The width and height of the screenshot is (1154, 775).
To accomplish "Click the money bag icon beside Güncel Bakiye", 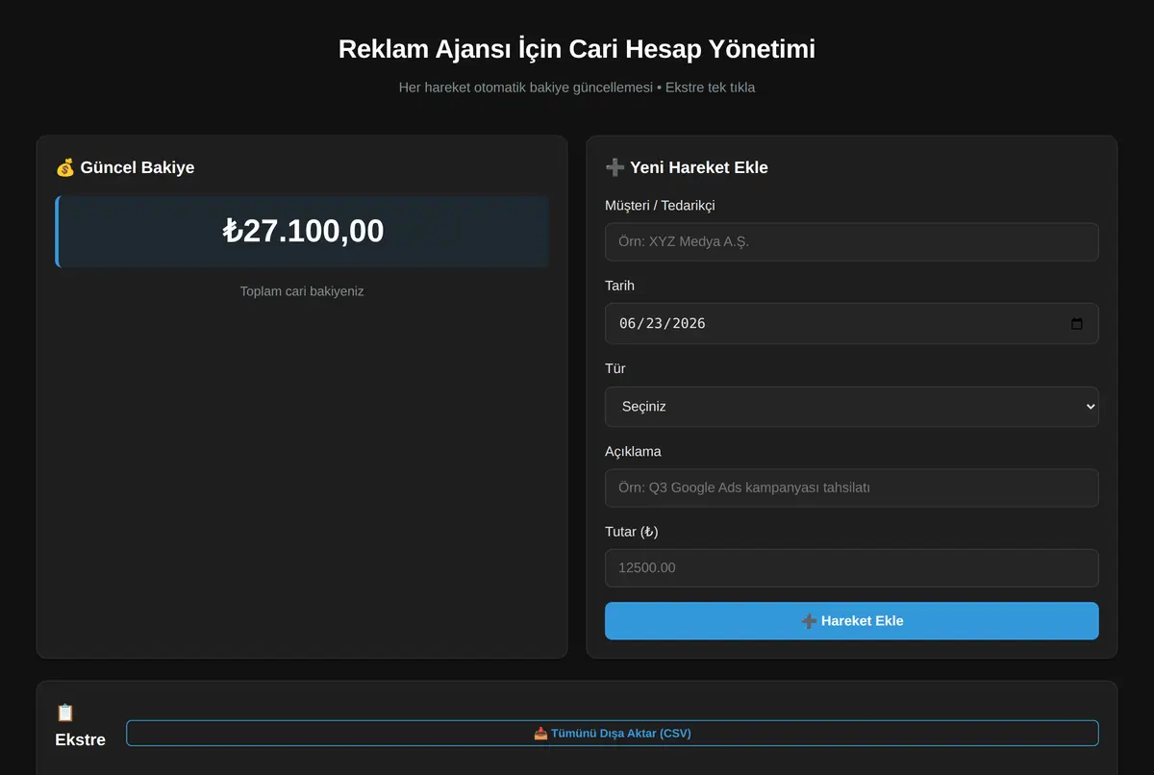I will coord(64,167).
